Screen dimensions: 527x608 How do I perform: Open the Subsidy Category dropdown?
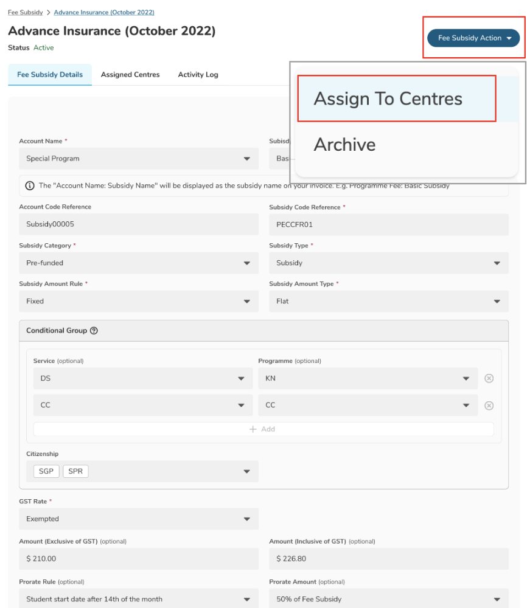click(139, 263)
